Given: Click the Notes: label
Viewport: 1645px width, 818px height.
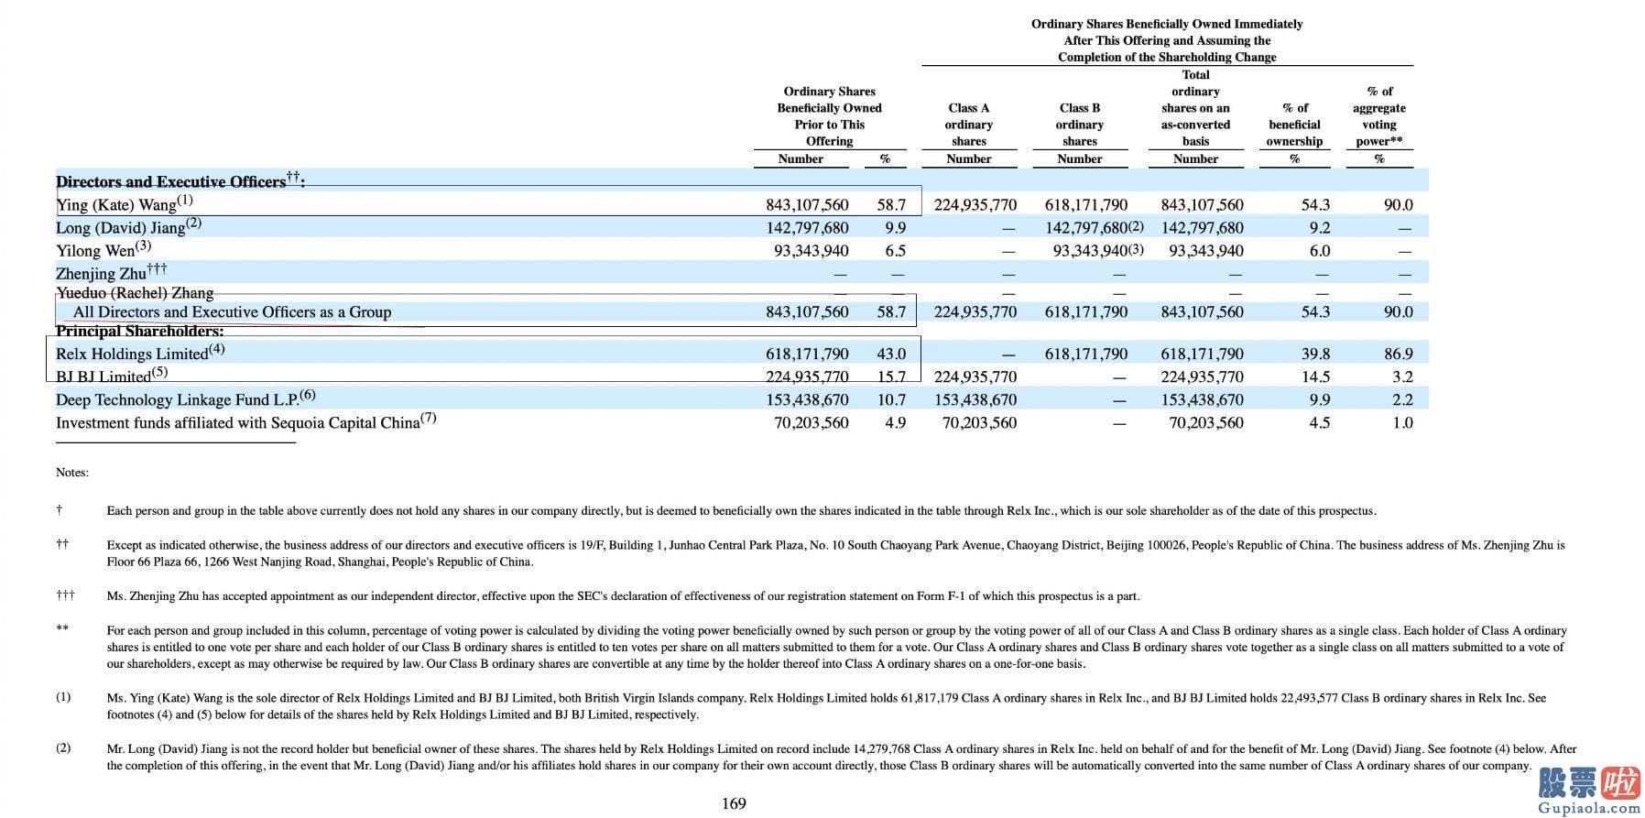Looking at the screenshot, I should [x=72, y=473].
